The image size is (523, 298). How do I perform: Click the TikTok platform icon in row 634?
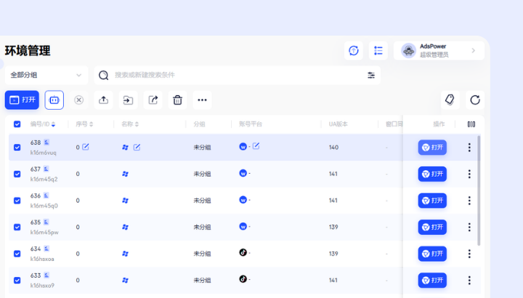[243, 252]
